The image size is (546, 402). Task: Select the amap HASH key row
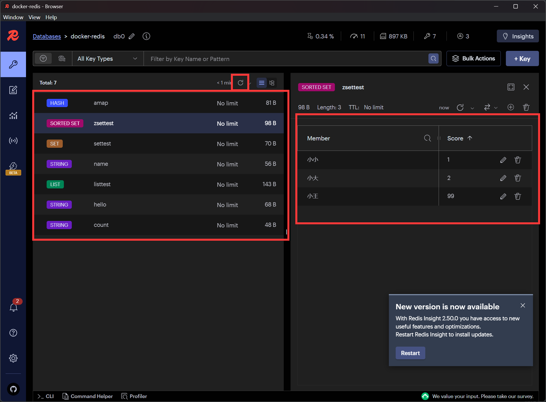pos(159,103)
